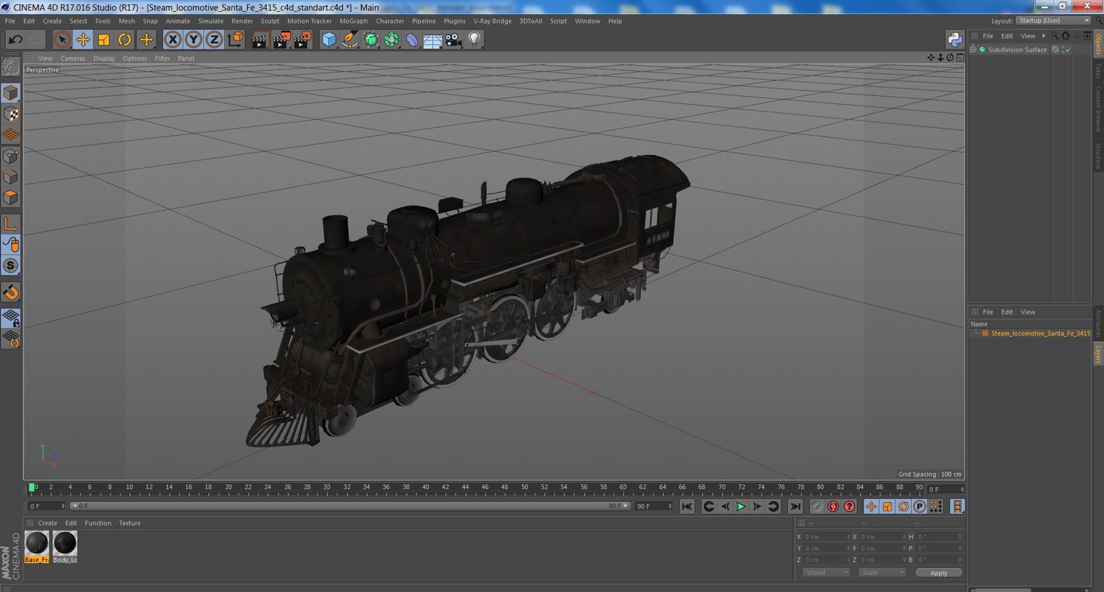This screenshot has width=1104, height=592.
Task: Switch to Edges mode
Action: point(11,177)
